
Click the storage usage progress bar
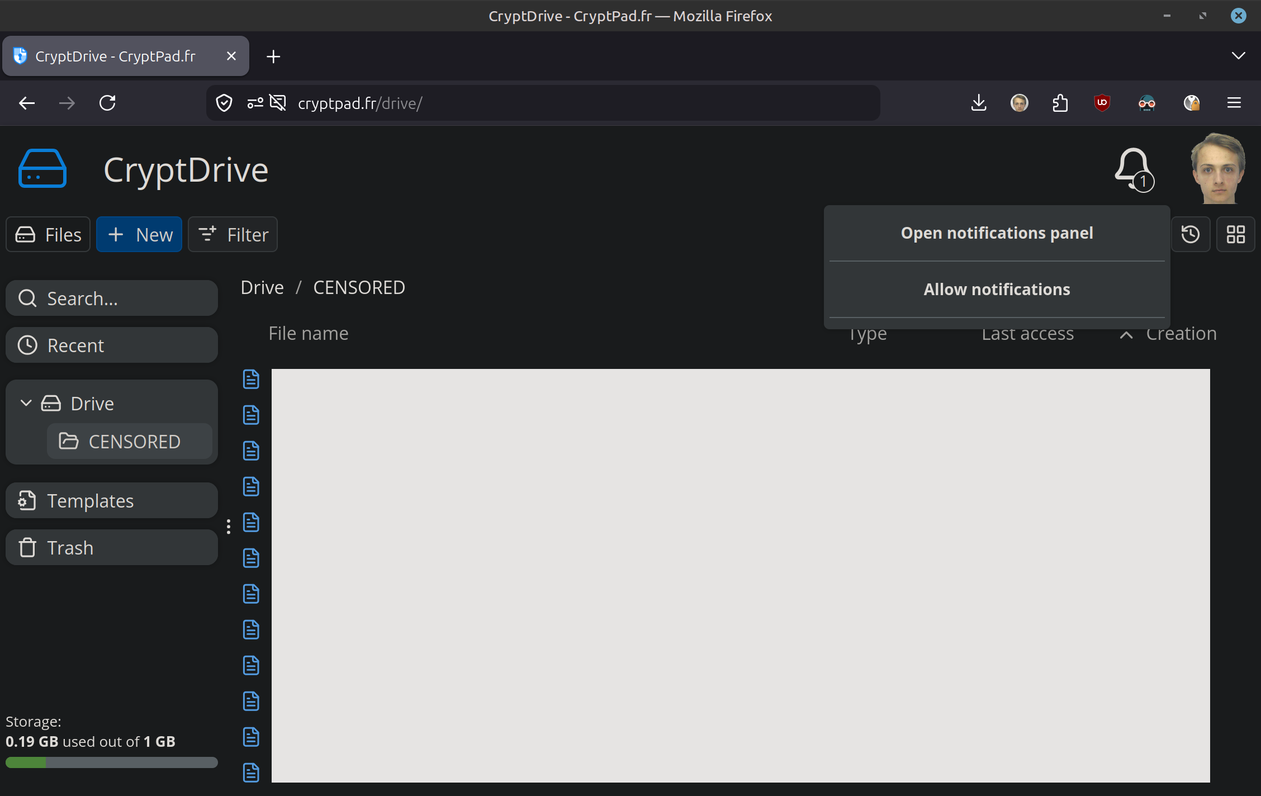click(x=111, y=762)
